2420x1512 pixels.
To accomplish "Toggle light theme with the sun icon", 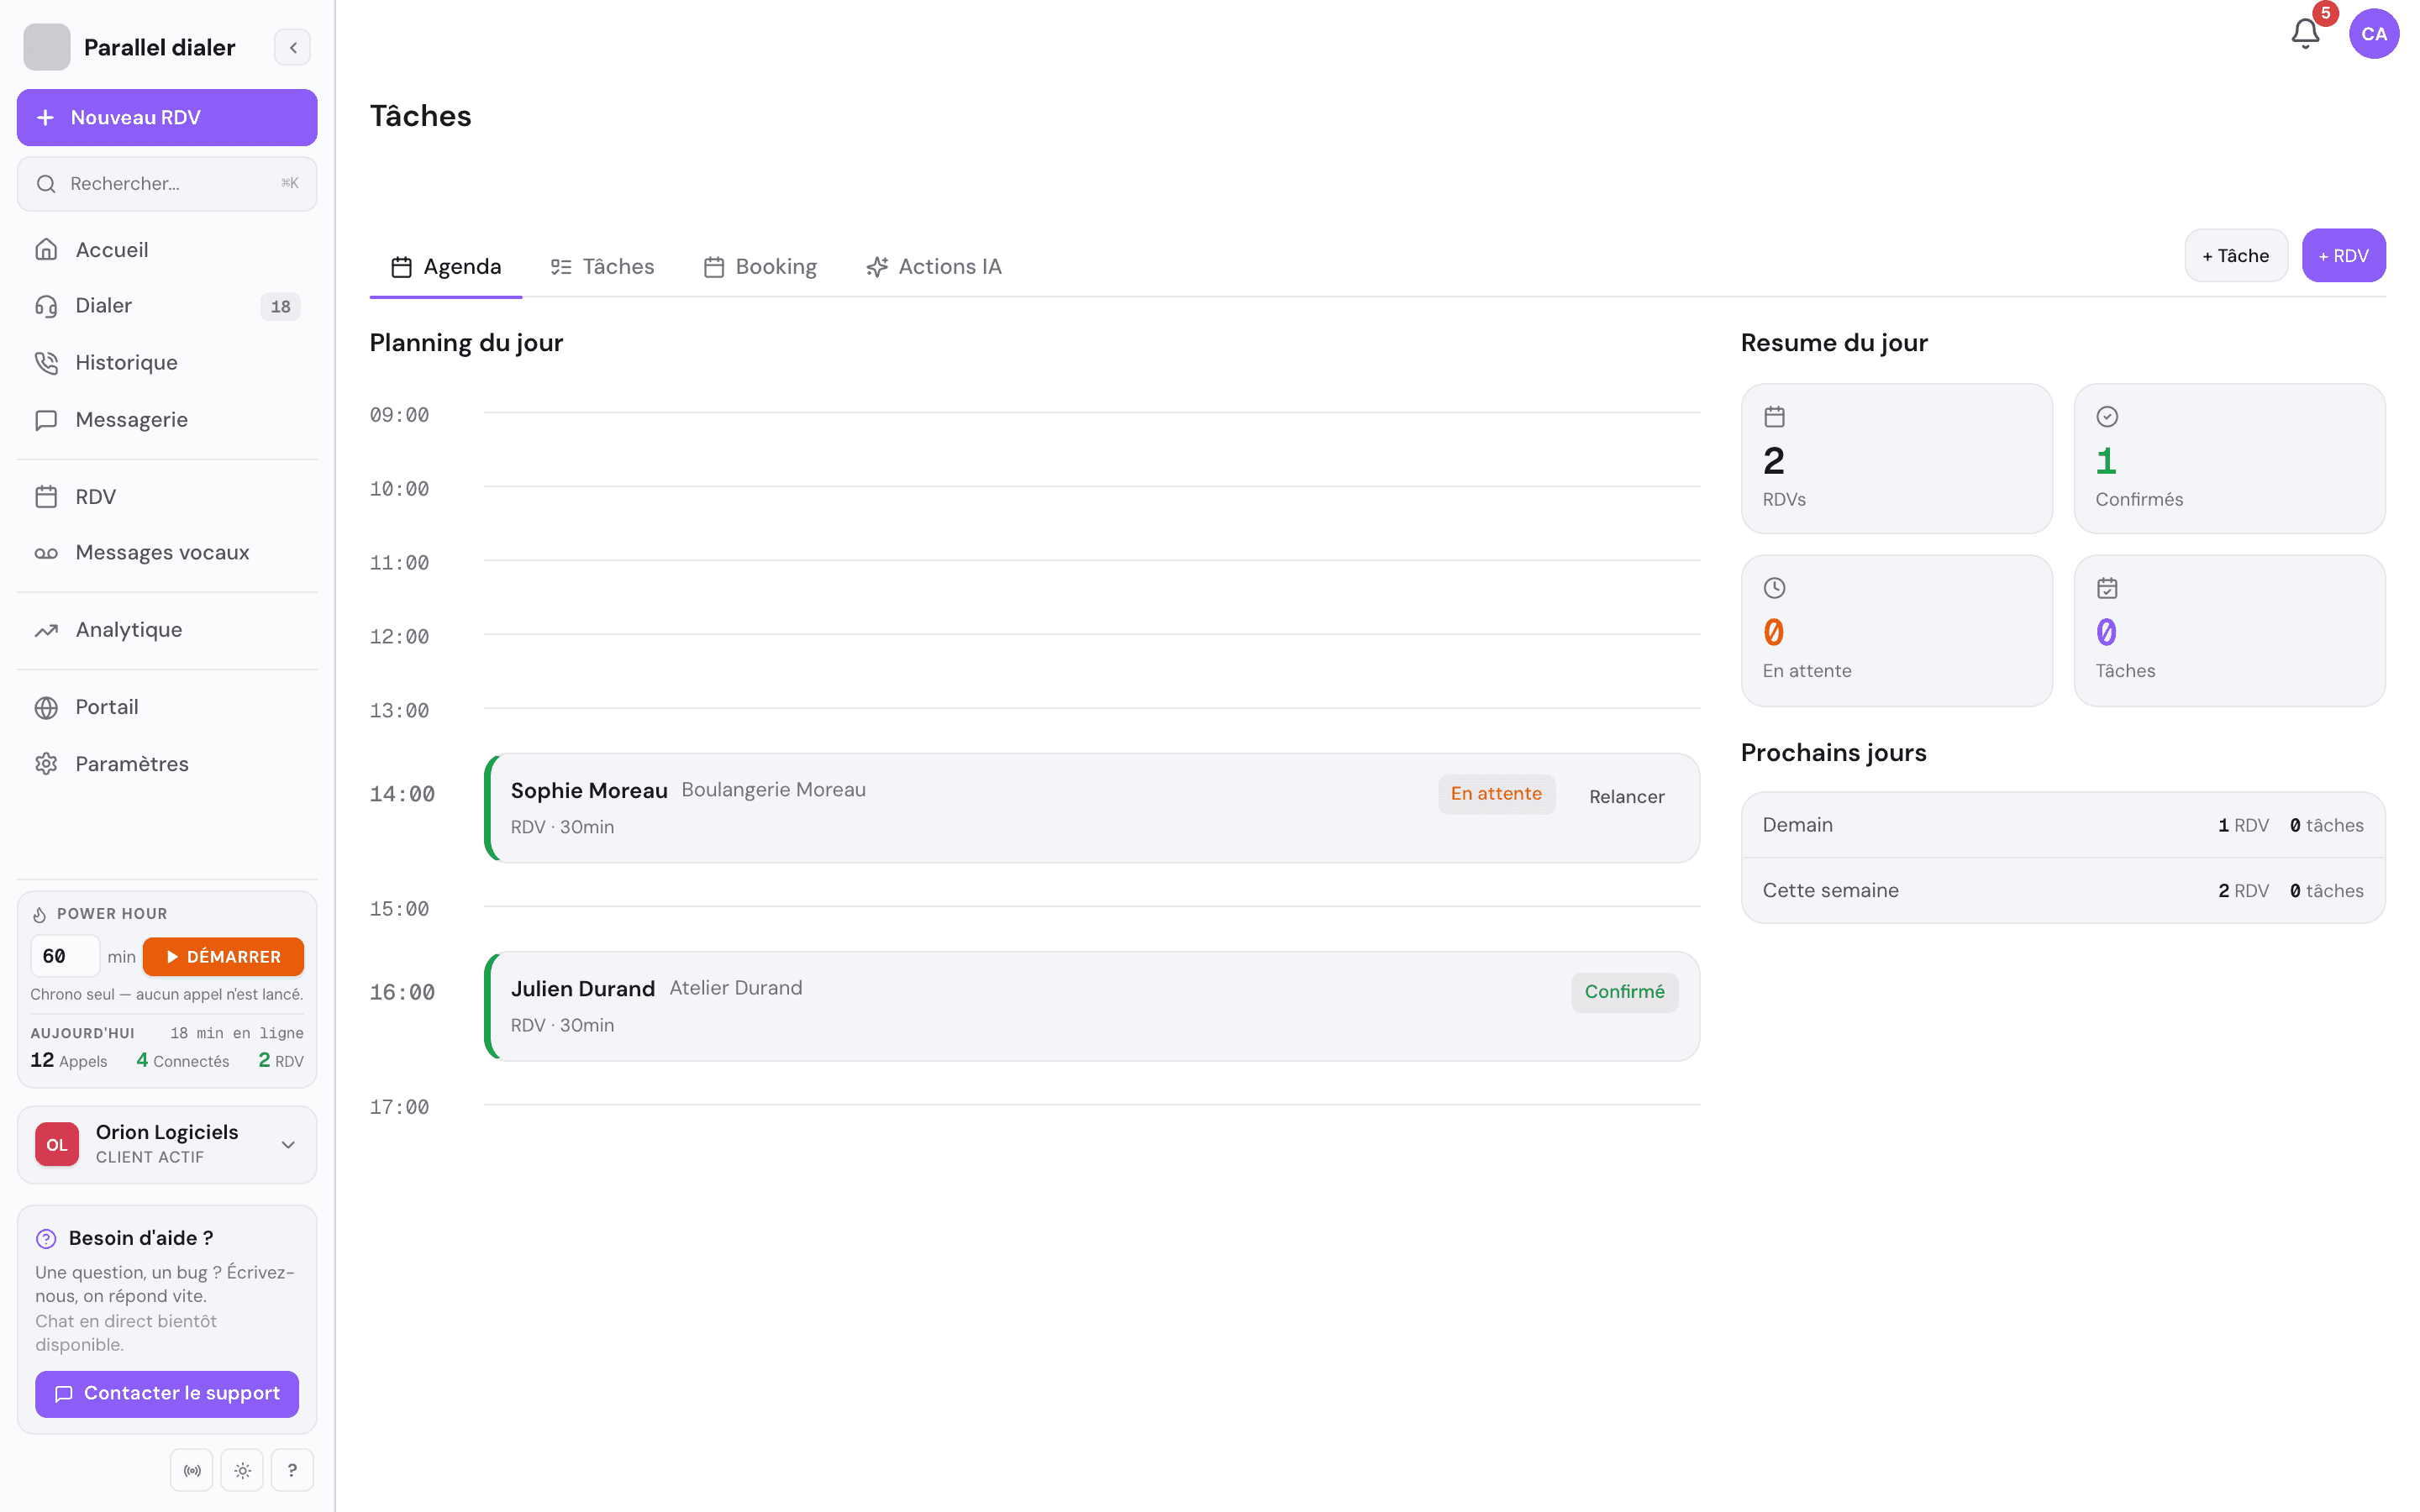I will point(242,1470).
